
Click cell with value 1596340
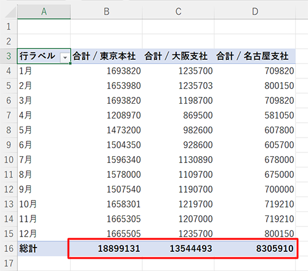107,160
